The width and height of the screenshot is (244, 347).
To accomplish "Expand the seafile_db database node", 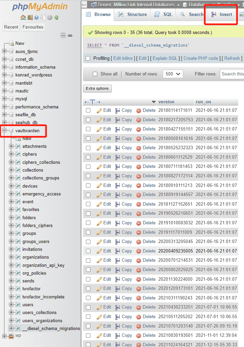I will click(x=4, y=115).
